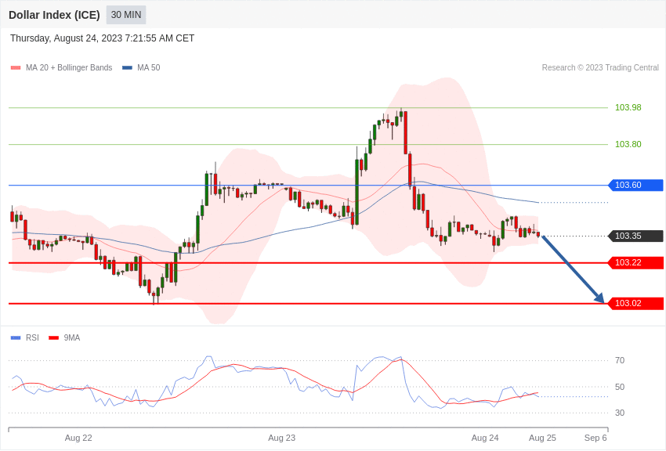Click the RSI legend label
This screenshot has height=451, width=666.
32,337
